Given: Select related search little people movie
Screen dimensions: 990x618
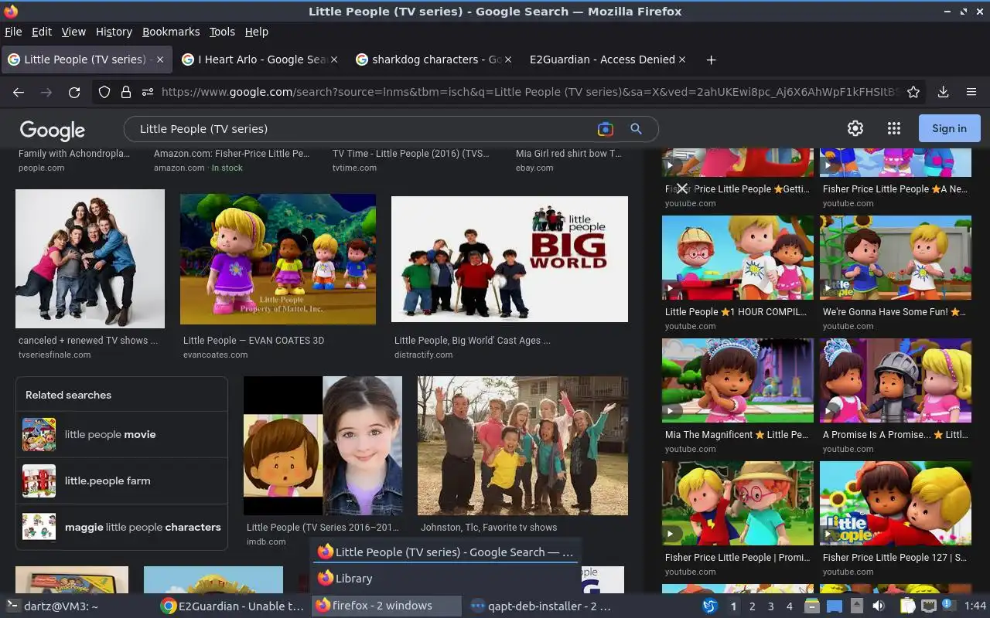Looking at the screenshot, I should 121,434.
